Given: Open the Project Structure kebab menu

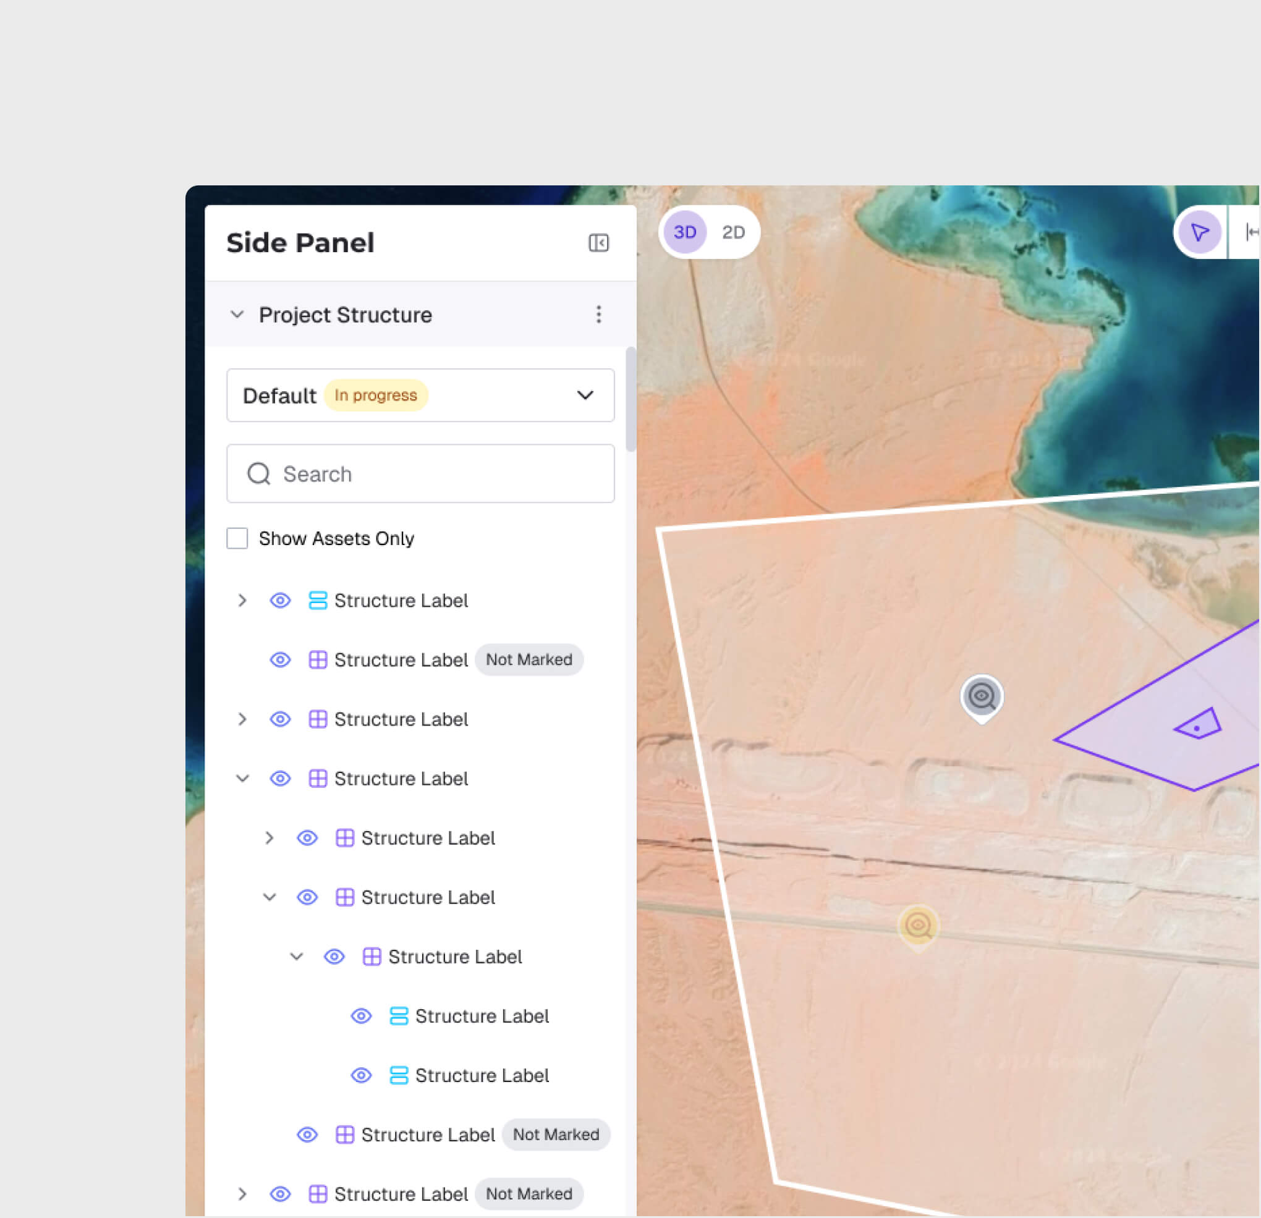Looking at the screenshot, I should 598,315.
